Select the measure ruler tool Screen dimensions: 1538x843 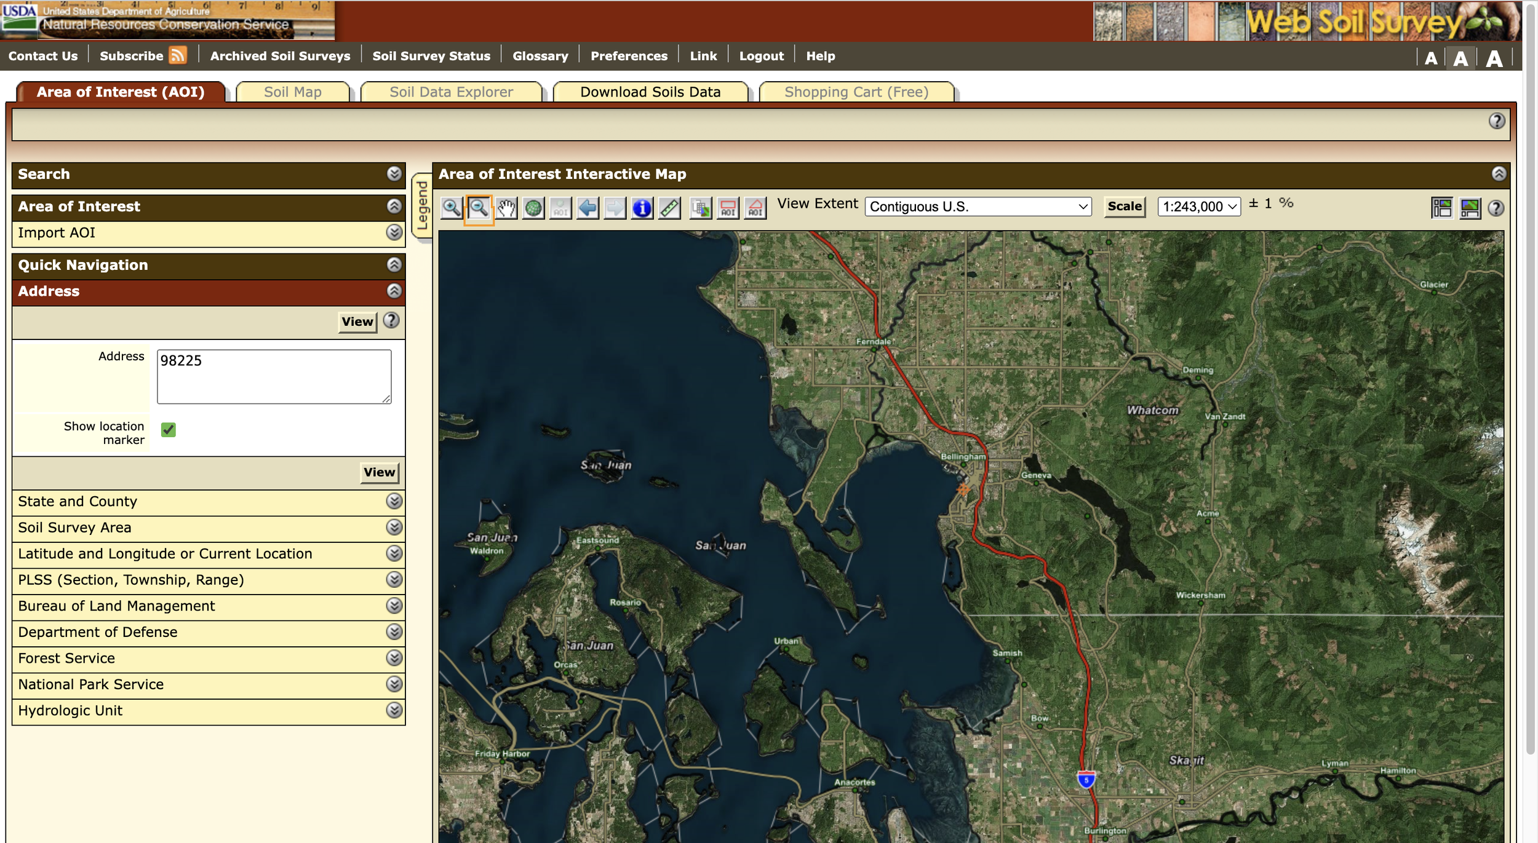pos(669,208)
